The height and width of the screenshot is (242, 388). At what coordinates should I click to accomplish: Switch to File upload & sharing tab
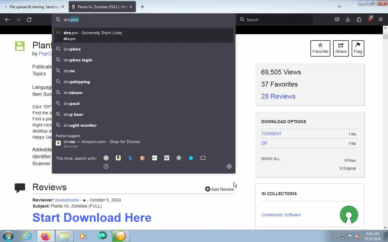pyautogui.click(x=34, y=7)
